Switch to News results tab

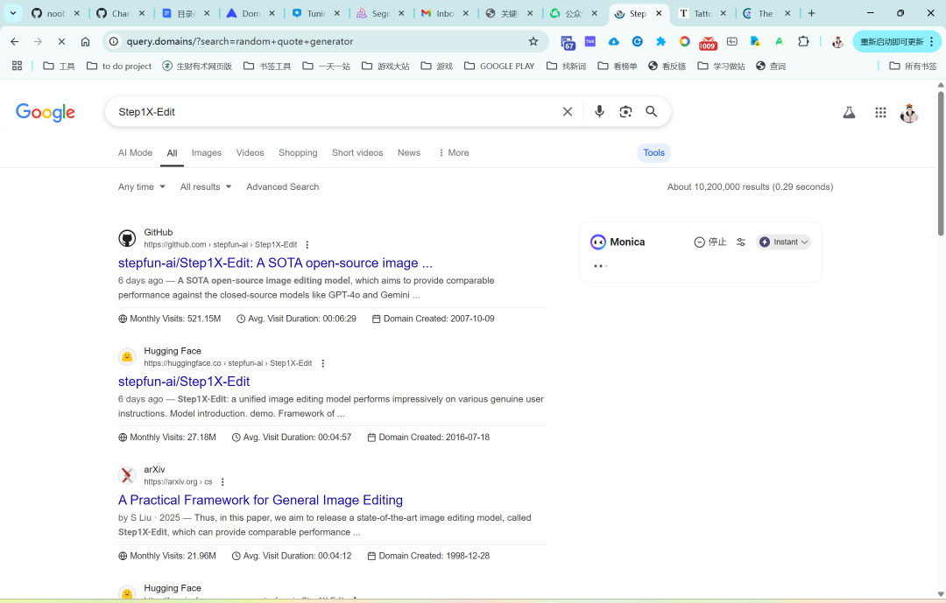[x=408, y=153]
